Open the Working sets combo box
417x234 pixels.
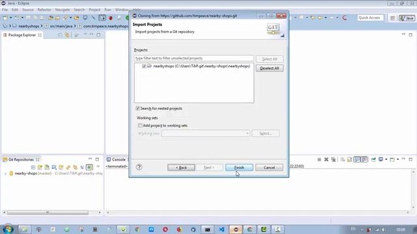pyautogui.click(x=206, y=133)
